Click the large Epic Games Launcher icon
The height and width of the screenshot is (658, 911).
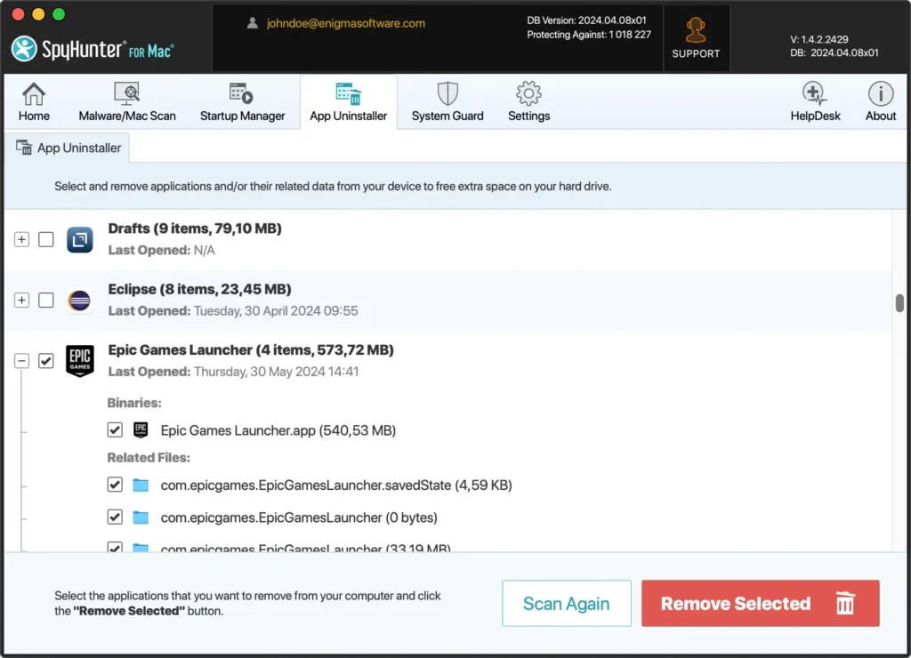tap(79, 361)
